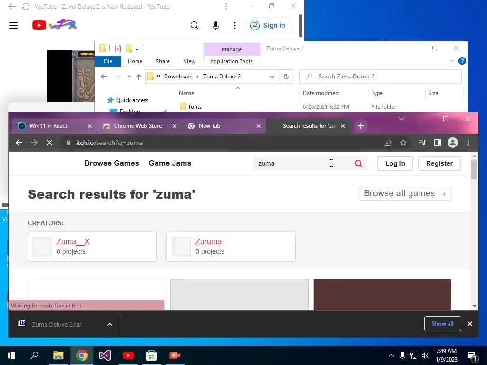Open the File tab in File Explorer

coord(108,61)
